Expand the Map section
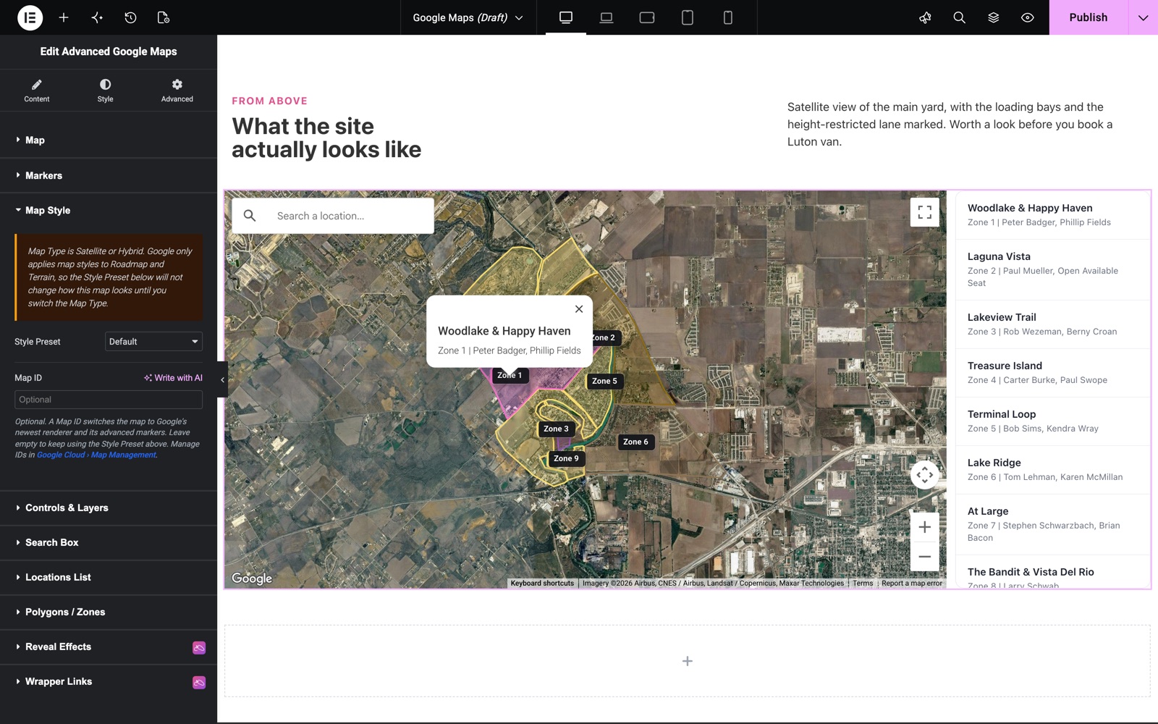The height and width of the screenshot is (724, 1158). 109,140
